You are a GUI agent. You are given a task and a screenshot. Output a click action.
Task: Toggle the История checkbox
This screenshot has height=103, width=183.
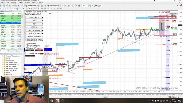click(x=27, y=48)
